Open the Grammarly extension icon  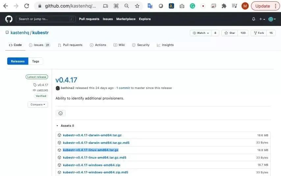192,6
